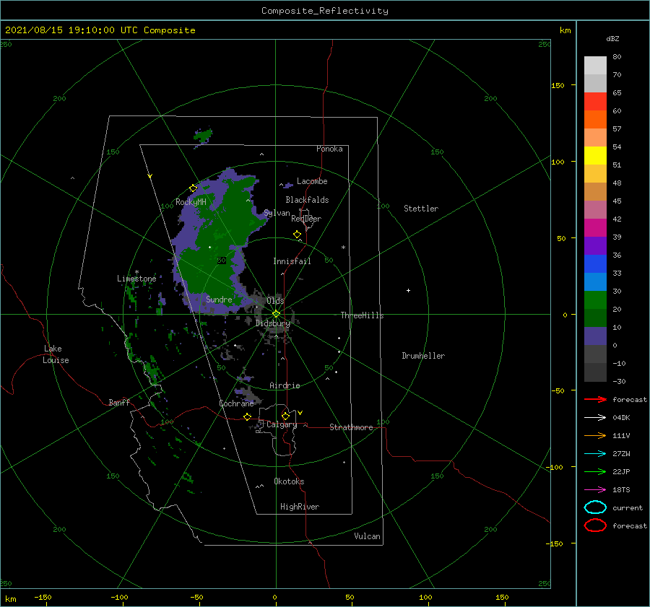The width and height of the screenshot is (650, 607).
Task: Click the yellow radar marker near Olds
Action: pos(276,314)
